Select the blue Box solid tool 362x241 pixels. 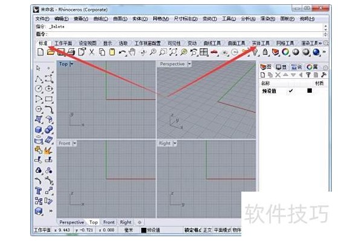point(39,130)
